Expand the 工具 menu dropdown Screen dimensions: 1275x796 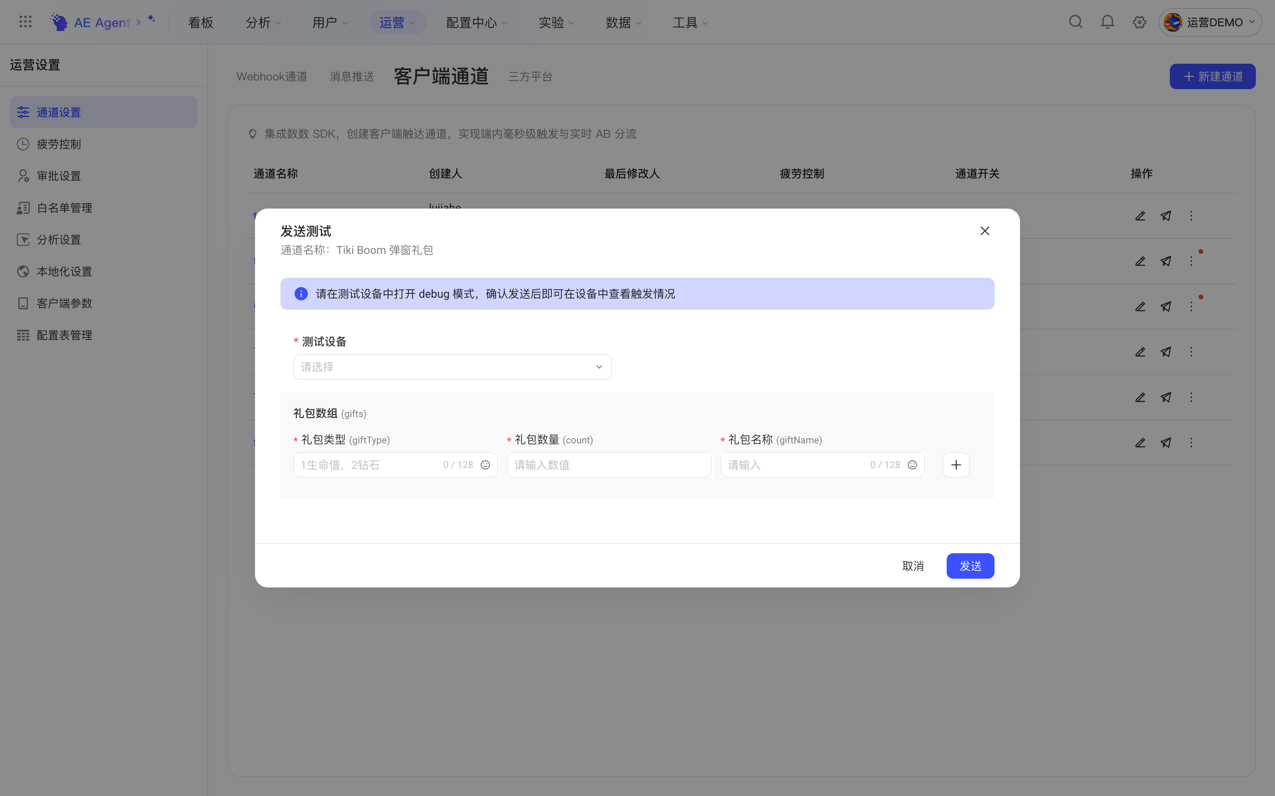click(690, 22)
